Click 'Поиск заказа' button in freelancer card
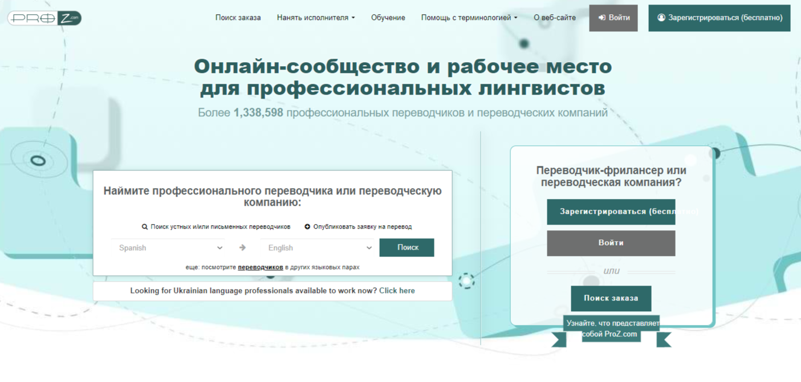 pyautogui.click(x=611, y=298)
